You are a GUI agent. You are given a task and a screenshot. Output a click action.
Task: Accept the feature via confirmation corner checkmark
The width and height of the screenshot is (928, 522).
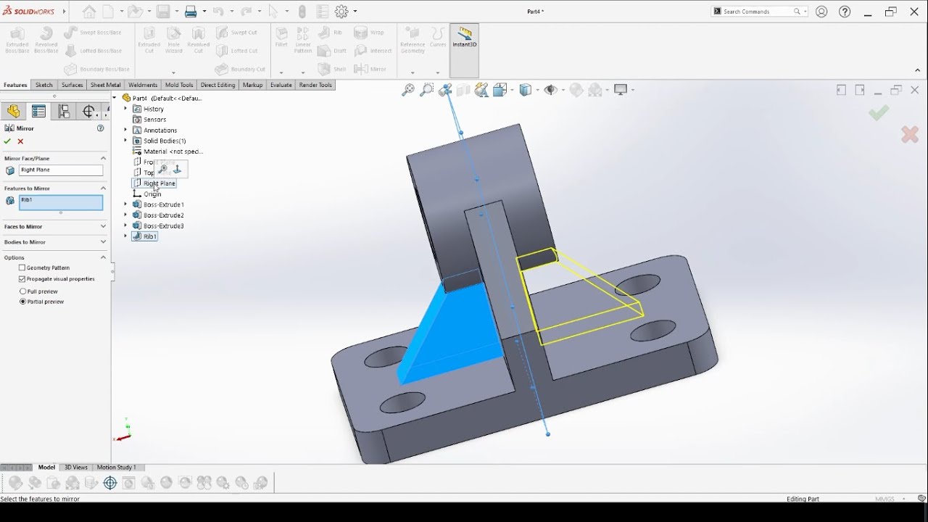point(879,112)
